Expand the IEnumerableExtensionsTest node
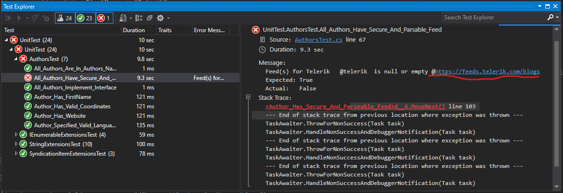 pyautogui.click(x=16, y=135)
